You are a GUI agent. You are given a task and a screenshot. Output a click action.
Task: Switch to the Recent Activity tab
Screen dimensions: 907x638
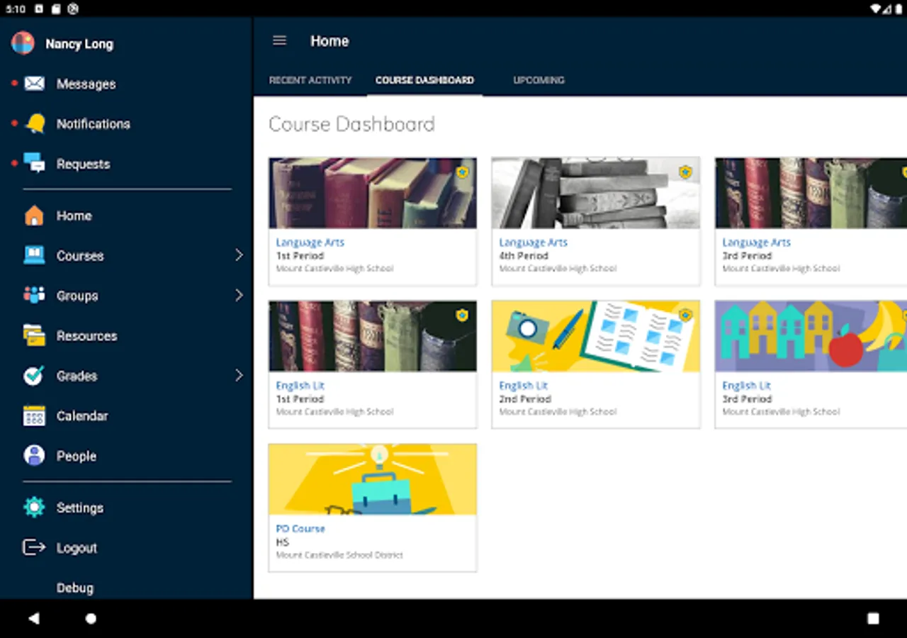[x=310, y=80]
